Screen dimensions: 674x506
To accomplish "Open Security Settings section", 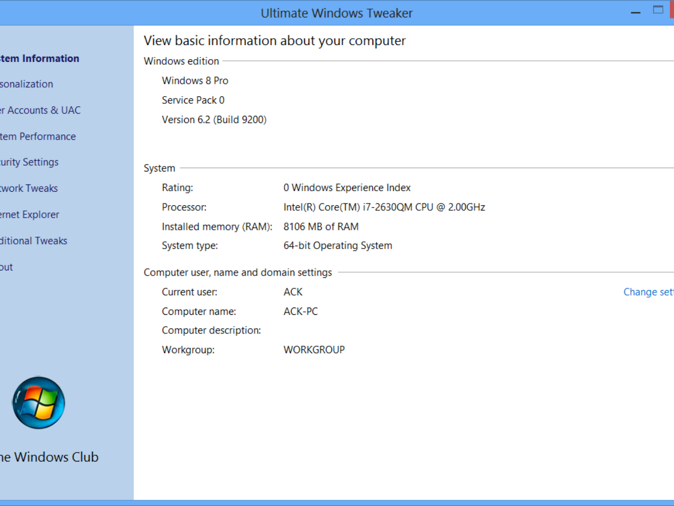I will (x=29, y=162).
